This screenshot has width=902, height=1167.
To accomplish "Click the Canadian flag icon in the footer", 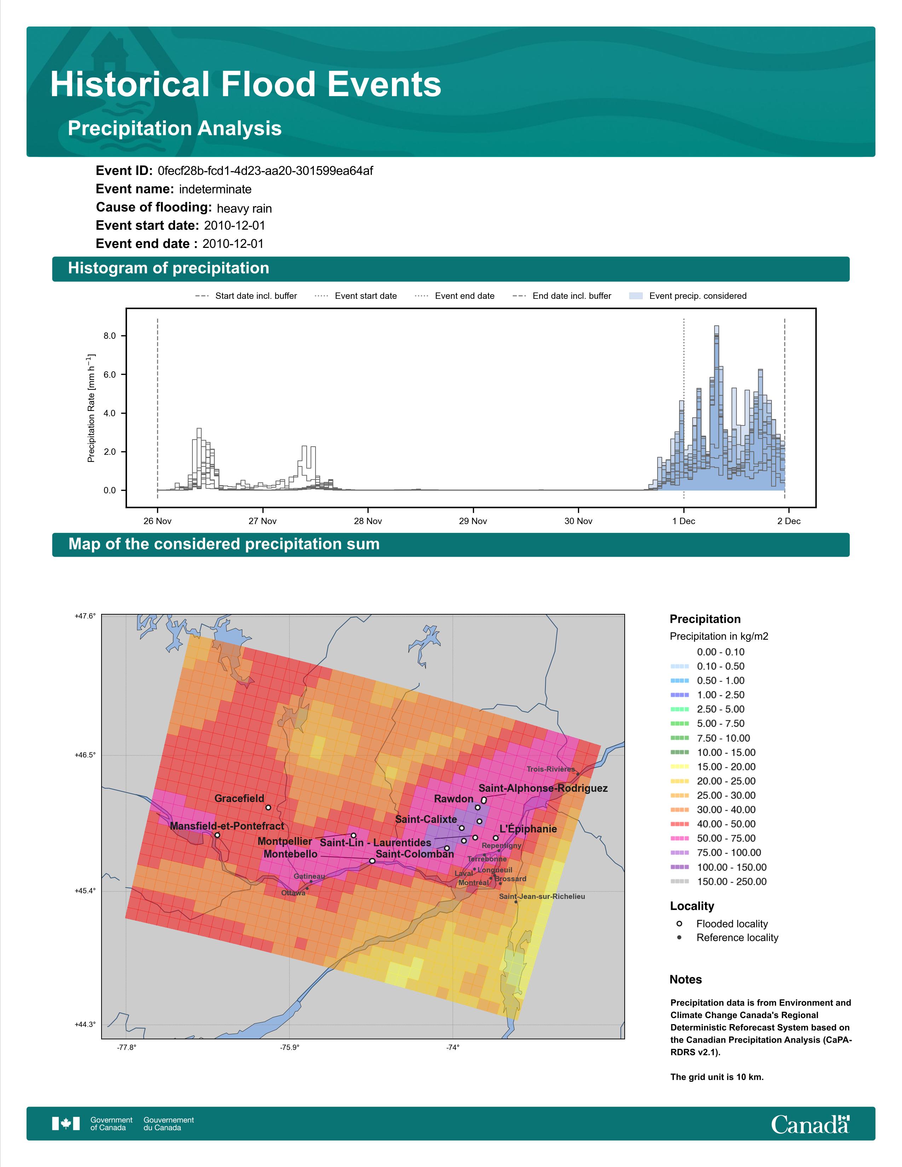I will click(x=66, y=1124).
